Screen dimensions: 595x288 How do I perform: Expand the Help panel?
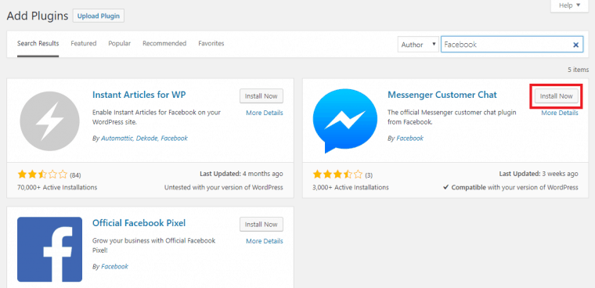(x=570, y=5)
